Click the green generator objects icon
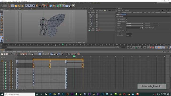 point(57,6)
